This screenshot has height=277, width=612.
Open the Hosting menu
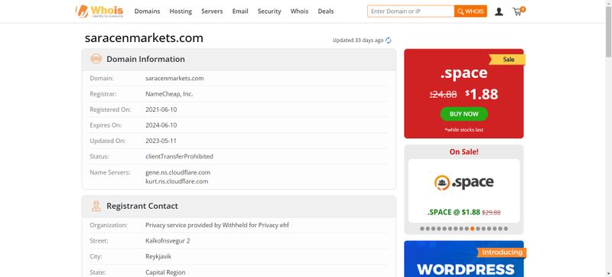[x=181, y=11]
